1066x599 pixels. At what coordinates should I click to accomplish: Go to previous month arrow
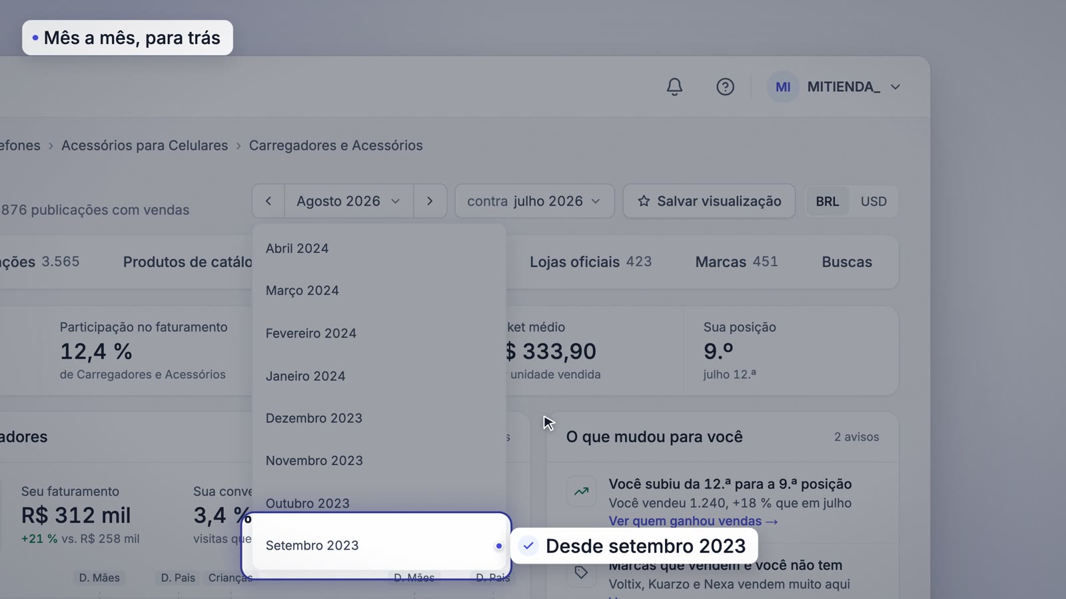tap(268, 201)
